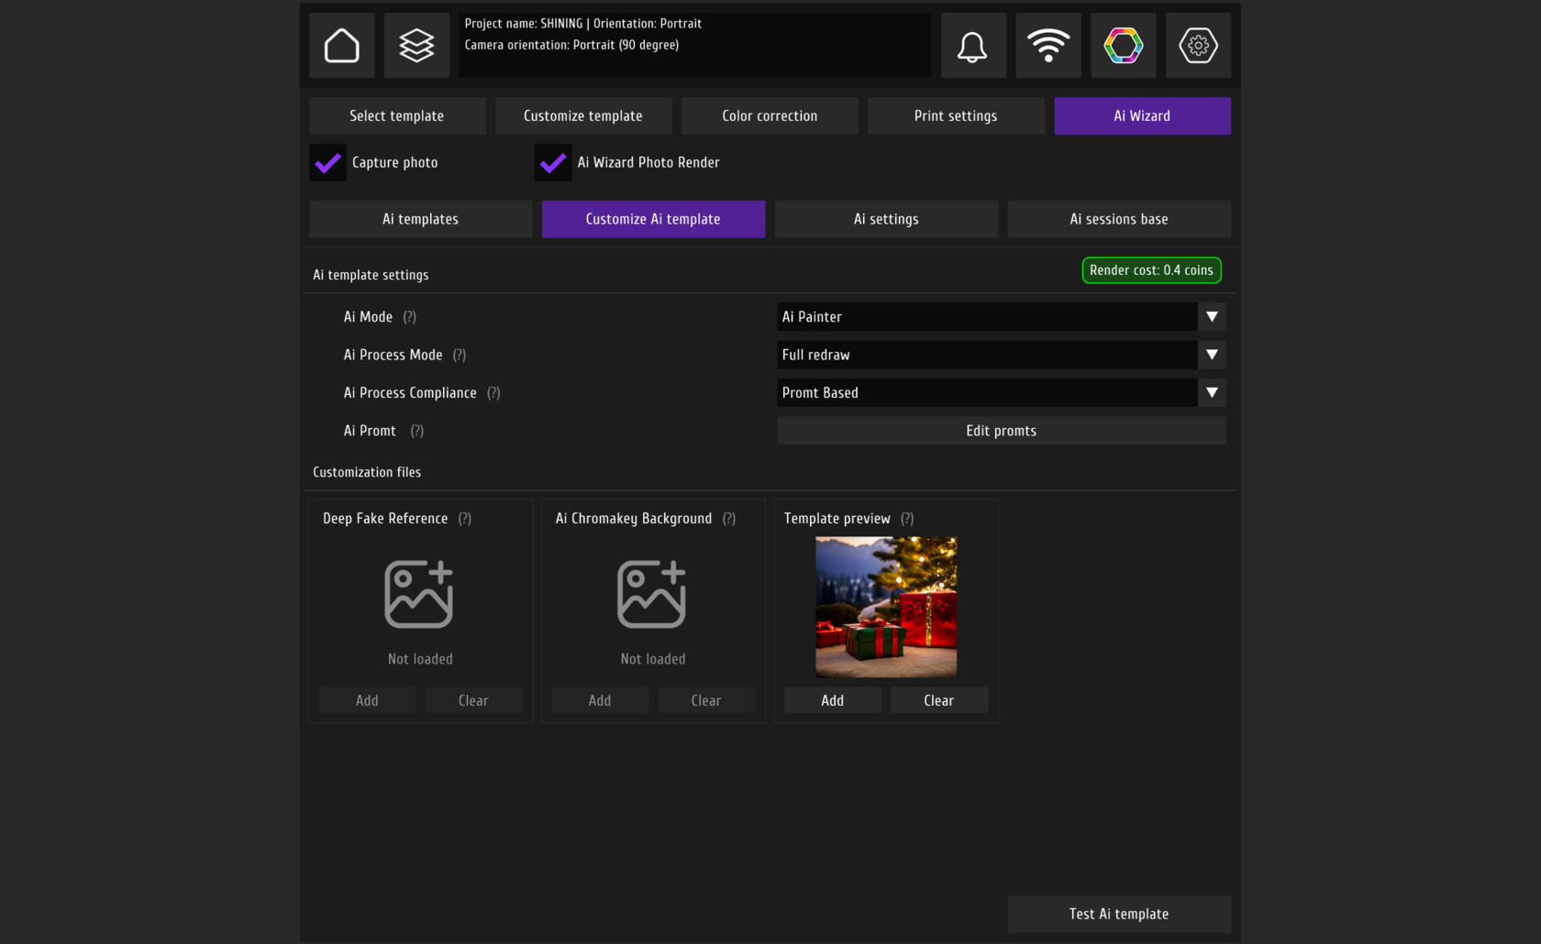Show help for Template preview

[x=907, y=519]
